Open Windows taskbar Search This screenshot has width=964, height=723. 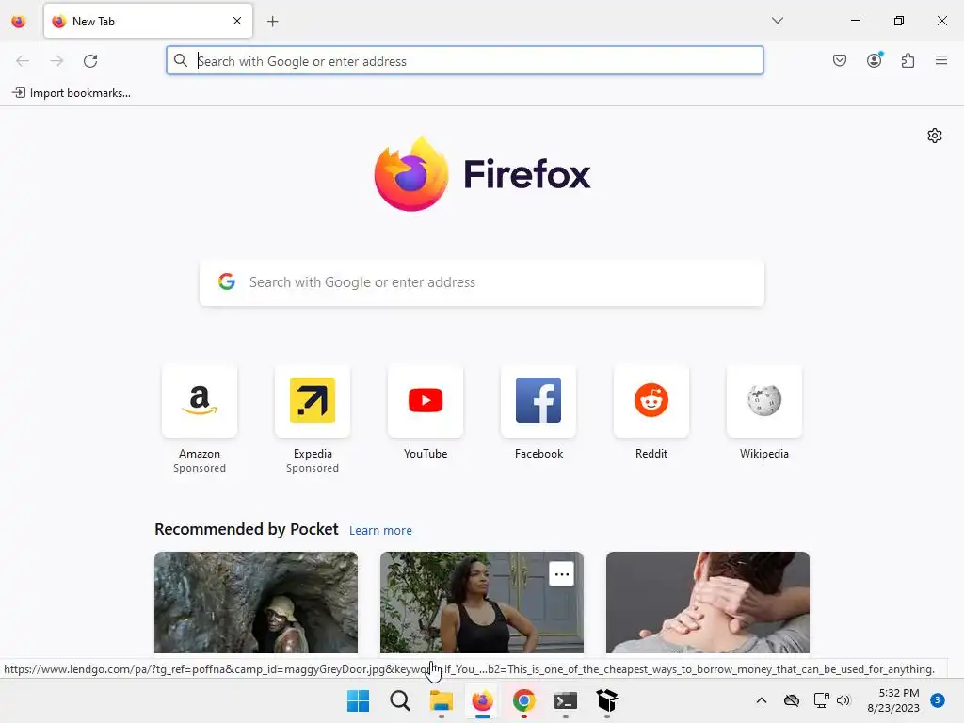click(399, 700)
